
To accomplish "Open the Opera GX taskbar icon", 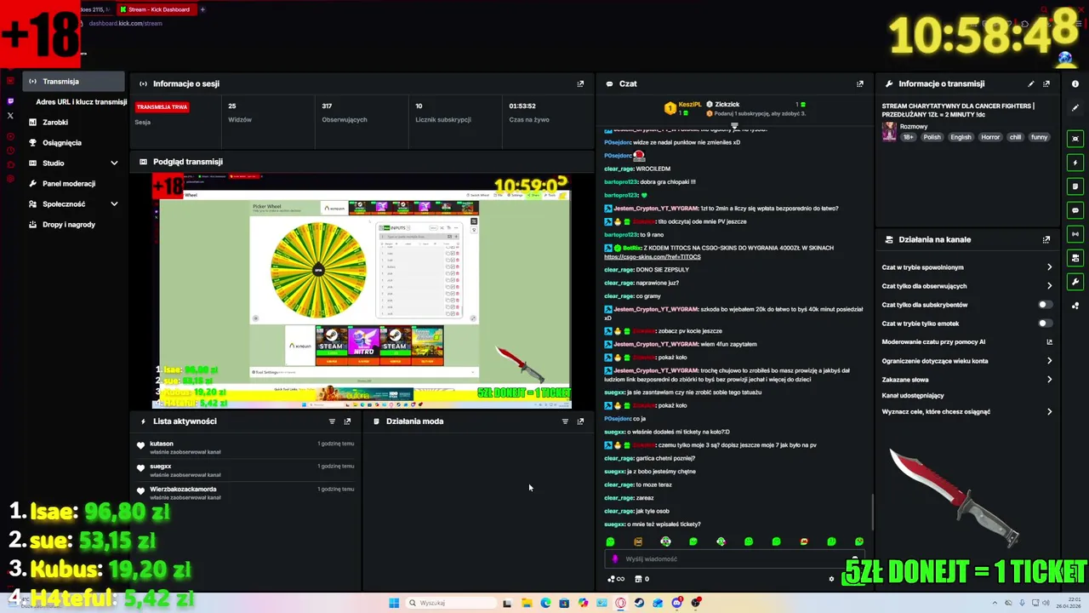I will coord(620,603).
